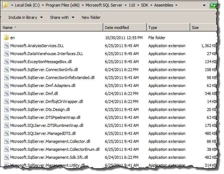Sort by the Type column header
The image size is (224, 174).
pos(168,27)
